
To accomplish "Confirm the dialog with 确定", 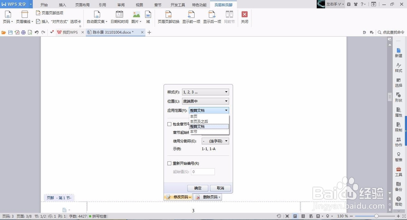I will click(x=198, y=188).
